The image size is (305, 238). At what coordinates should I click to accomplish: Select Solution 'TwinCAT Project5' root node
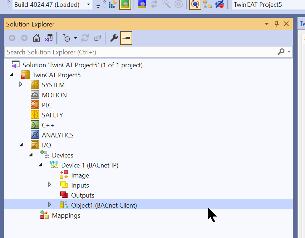click(x=83, y=65)
